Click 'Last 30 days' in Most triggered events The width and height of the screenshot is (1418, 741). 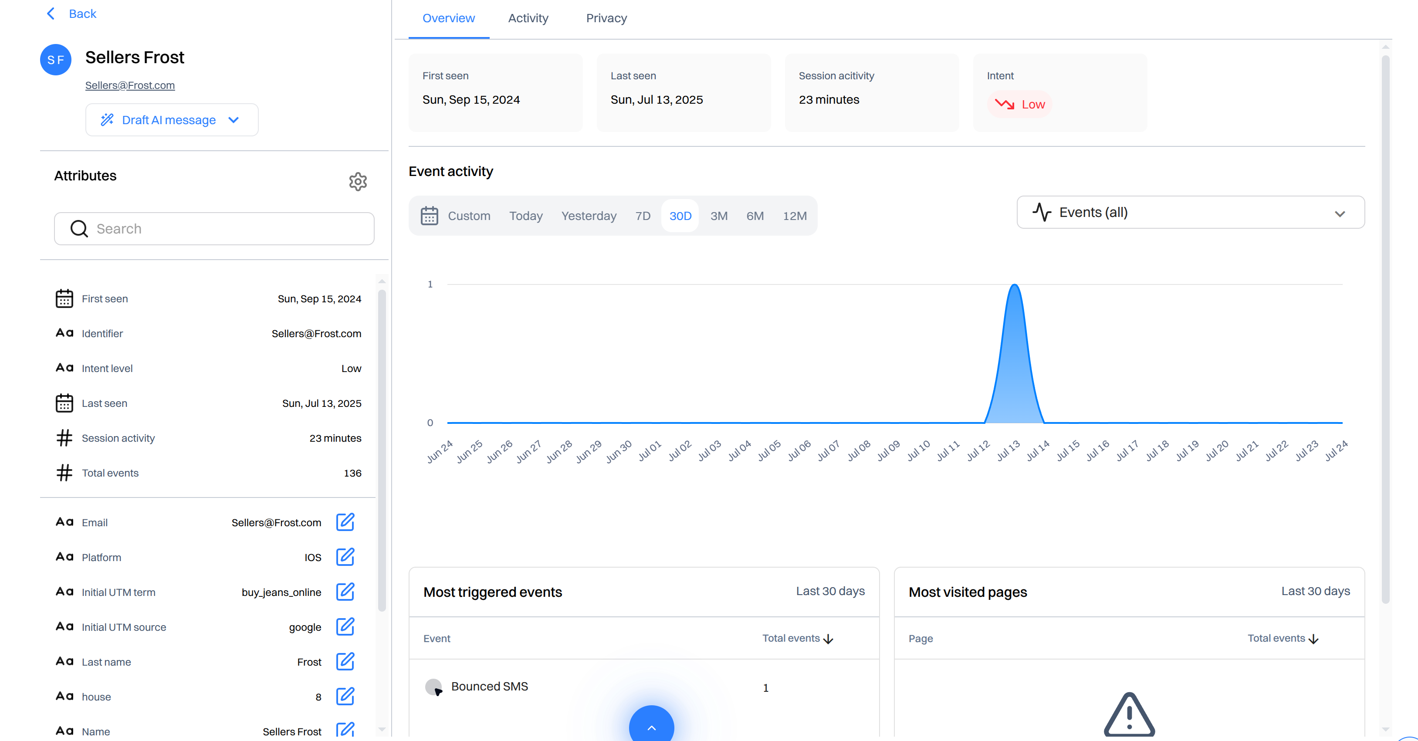tap(830, 591)
